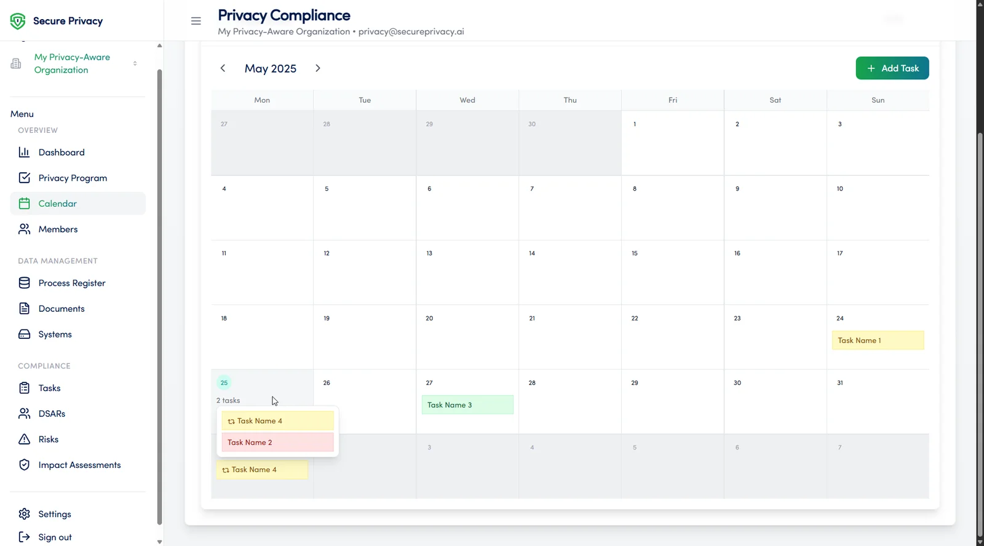
Task: Expand the My Privacy-Aware Organization switcher
Action: pos(135,63)
